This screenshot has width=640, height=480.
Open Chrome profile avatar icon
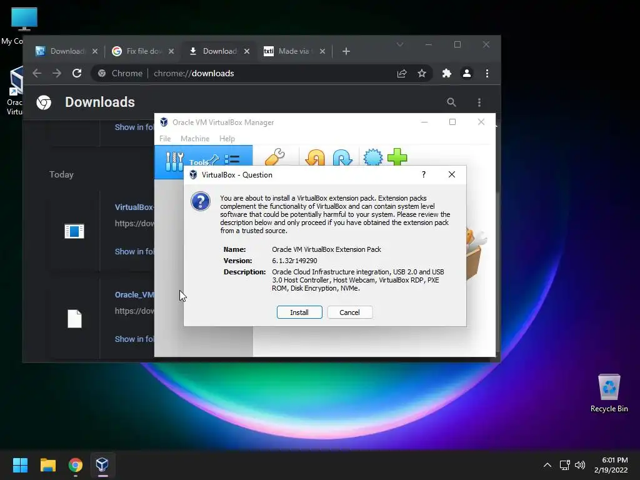[466, 73]
